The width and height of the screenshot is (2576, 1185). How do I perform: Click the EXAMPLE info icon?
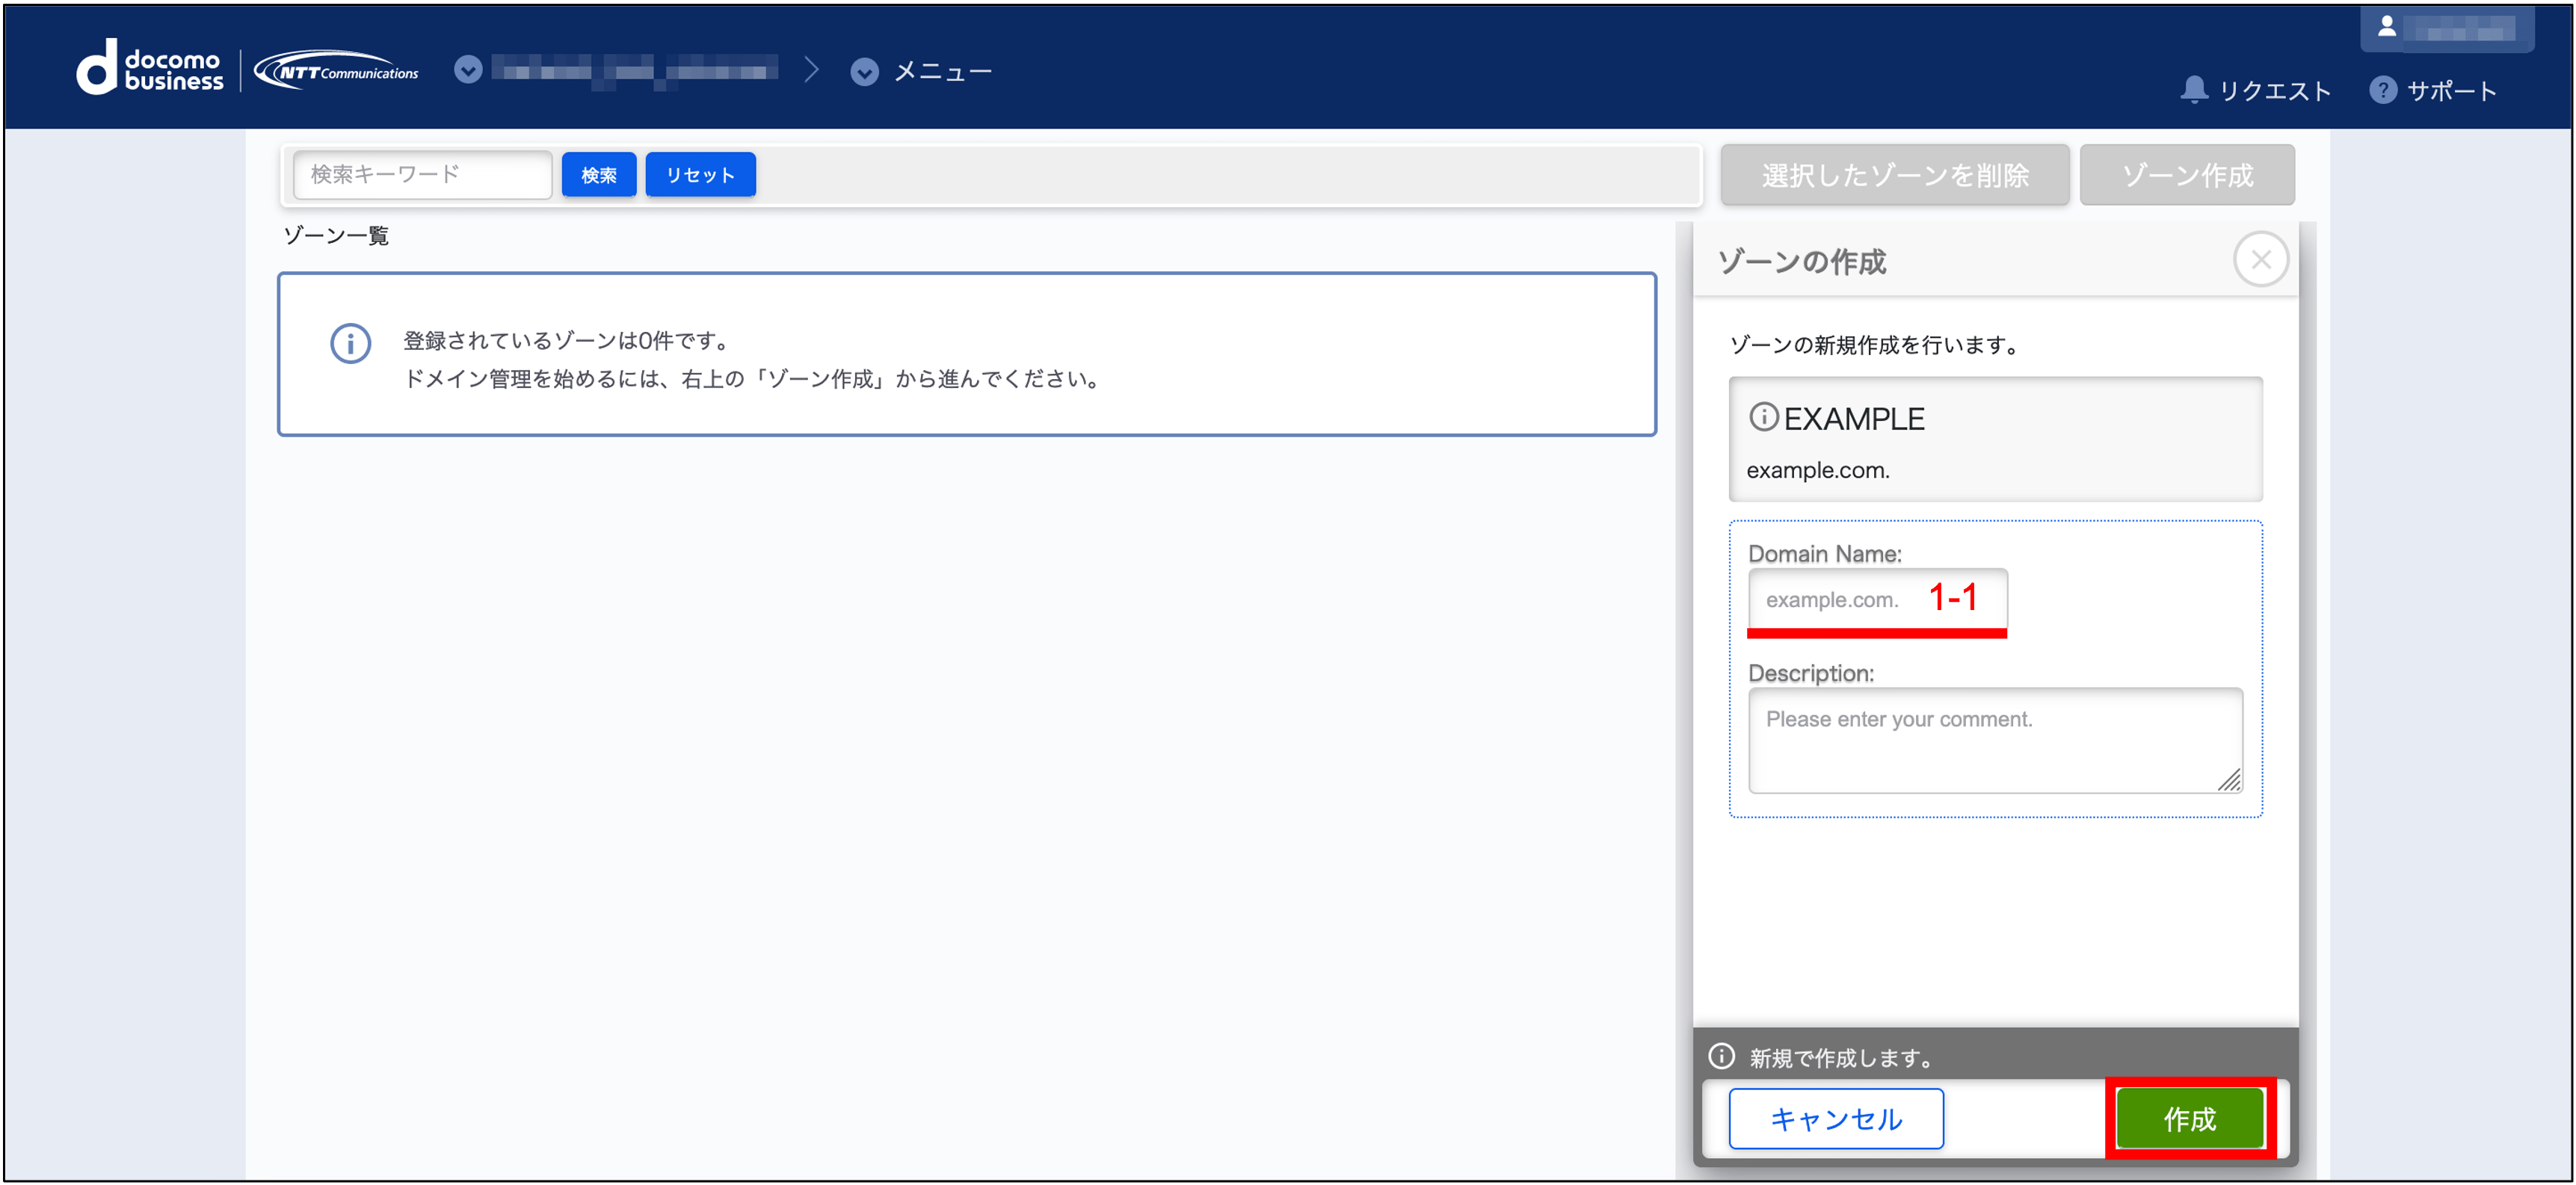pyautogui.click(x=1763, y=417)
